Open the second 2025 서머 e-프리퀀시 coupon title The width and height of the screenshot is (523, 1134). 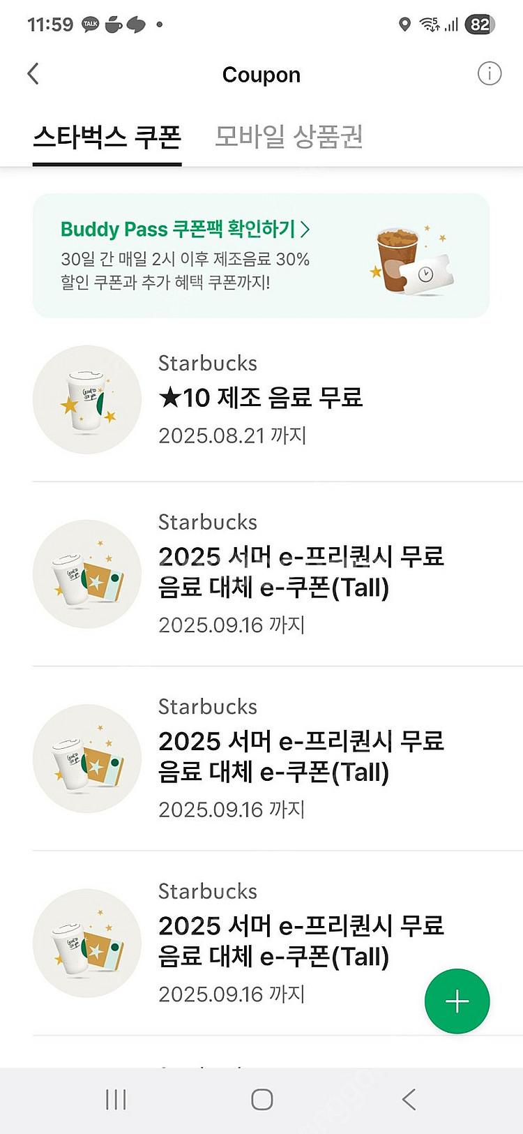tap(301, 756)
